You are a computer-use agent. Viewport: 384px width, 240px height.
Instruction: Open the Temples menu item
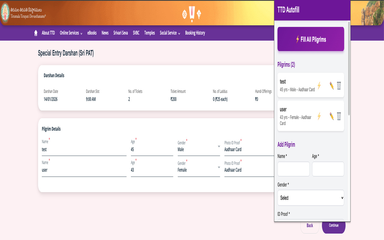(x=150, y=33)
